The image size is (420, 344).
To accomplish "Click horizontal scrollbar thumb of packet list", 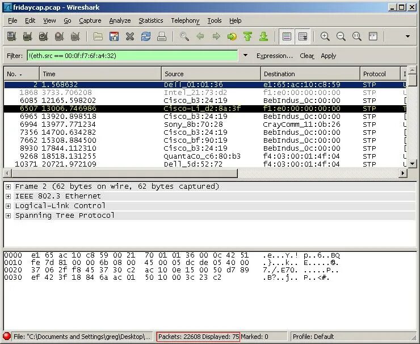I will pos(124,173).
